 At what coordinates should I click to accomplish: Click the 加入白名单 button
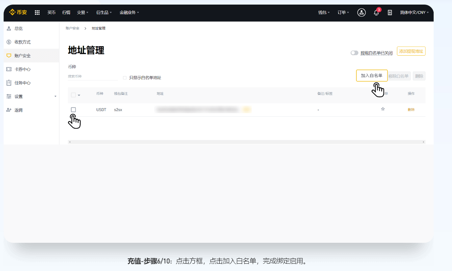coord(371,75)
